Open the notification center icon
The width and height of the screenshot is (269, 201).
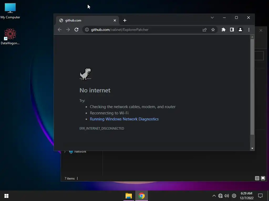260,196
